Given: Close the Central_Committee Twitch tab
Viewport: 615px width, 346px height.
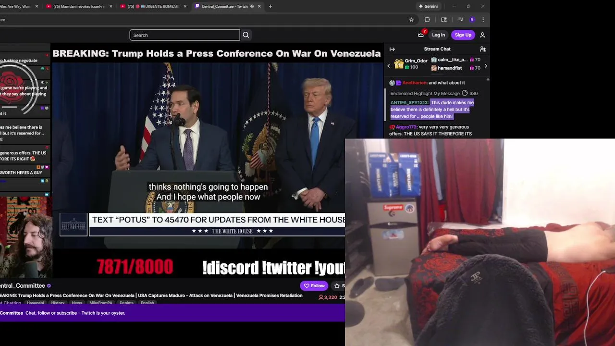Looking at the screenshot, I should click(x=259, y=6).
